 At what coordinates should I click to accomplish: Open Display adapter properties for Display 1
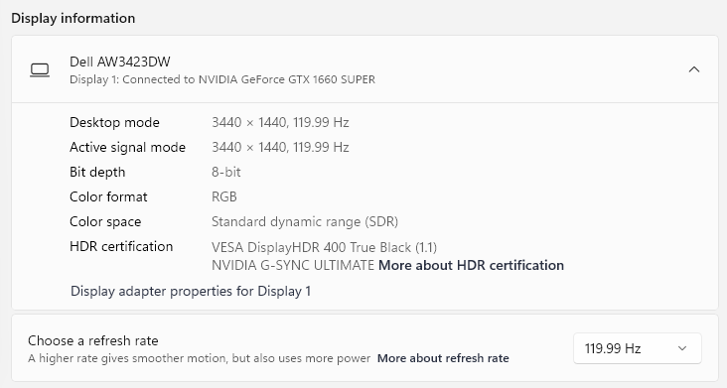pyautogui.click(x=191, y=291)
